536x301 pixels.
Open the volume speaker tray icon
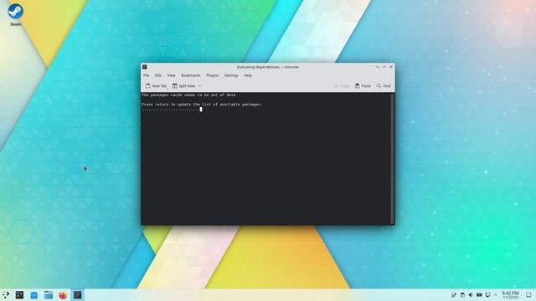[x=471, y=295]
